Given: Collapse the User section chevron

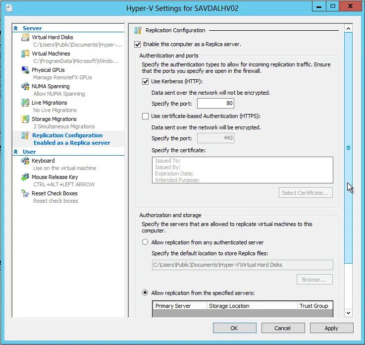Looking at the screenshot, I should (16, 152).
